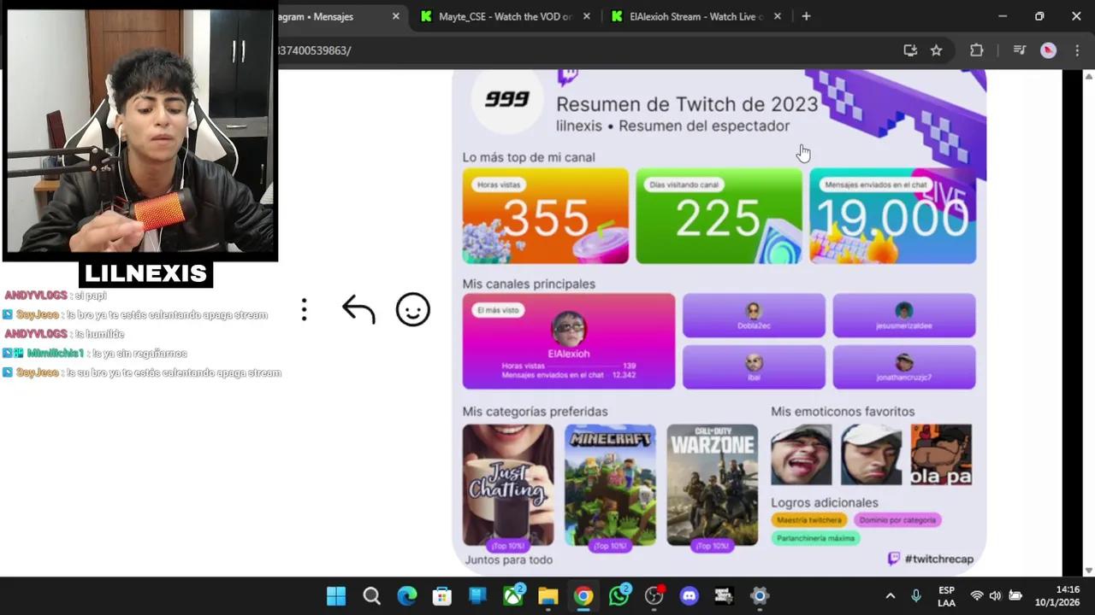Open the Chrome media controls icon

click(x=1019, y=50)
